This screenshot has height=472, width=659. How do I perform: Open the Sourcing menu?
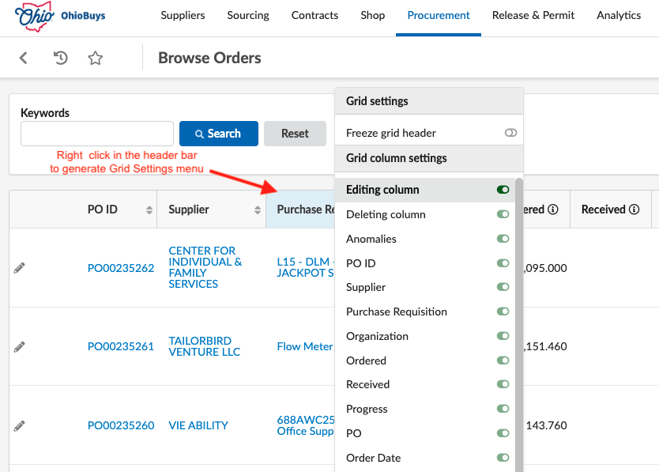[248, 16]
